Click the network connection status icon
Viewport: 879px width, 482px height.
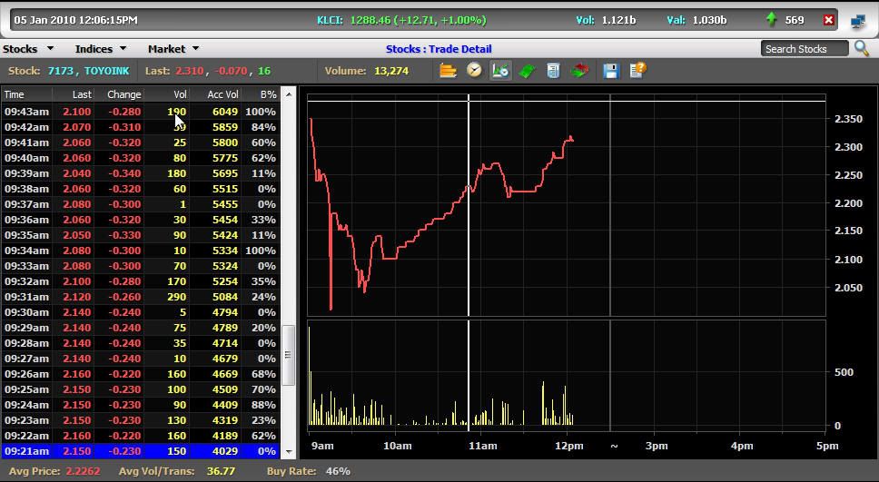pyautogui.click(x=858, y=20)
